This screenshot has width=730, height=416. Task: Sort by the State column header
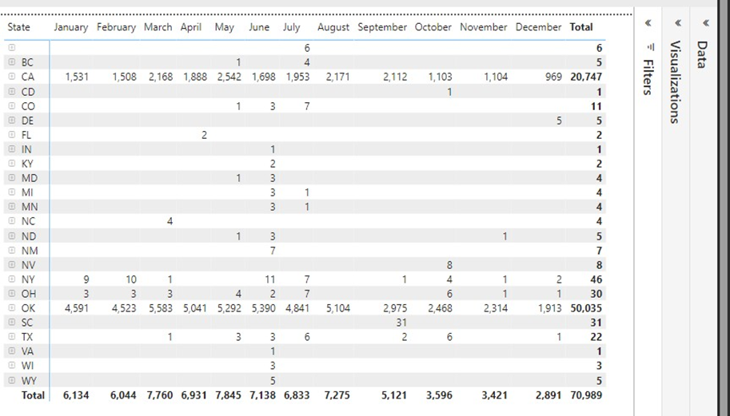click(18, 27)
